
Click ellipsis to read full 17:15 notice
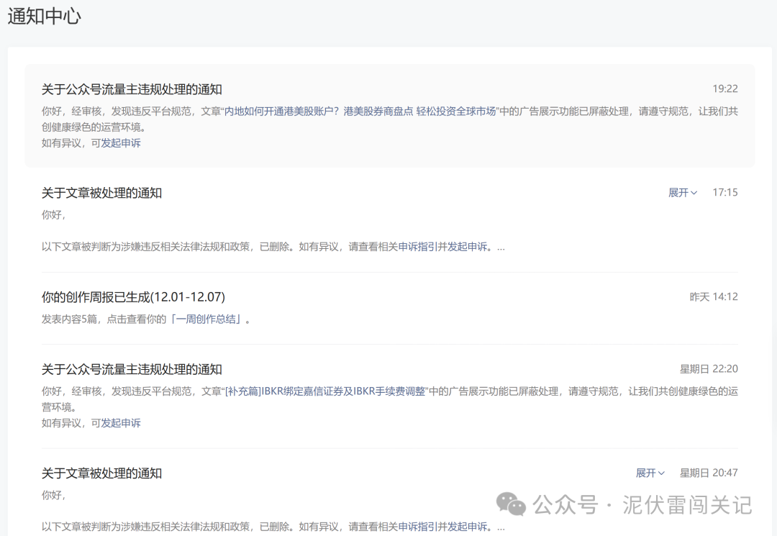click(500, 246)
